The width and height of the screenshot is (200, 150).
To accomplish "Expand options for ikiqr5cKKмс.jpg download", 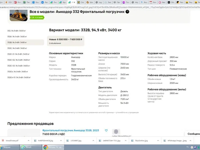I will click(x=158, y=141).
